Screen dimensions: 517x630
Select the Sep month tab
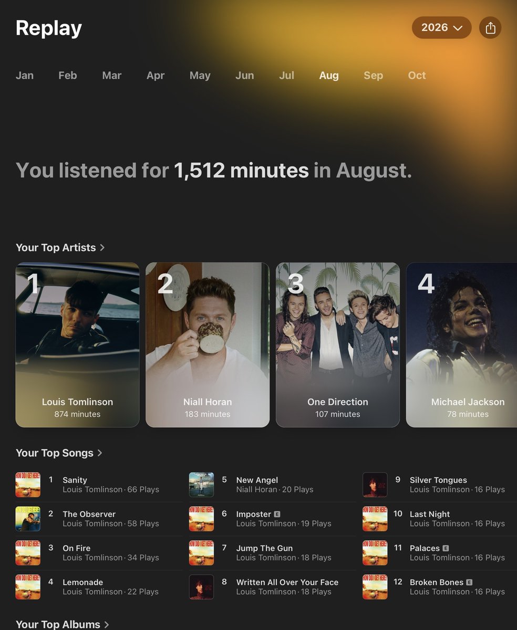pos(374,75)
